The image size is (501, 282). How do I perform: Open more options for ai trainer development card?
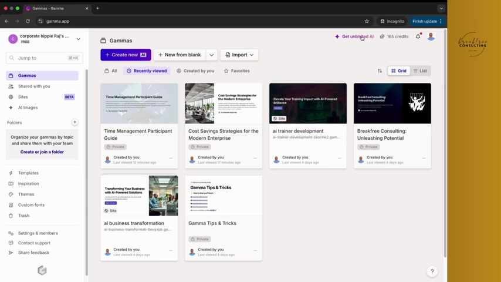340,158
